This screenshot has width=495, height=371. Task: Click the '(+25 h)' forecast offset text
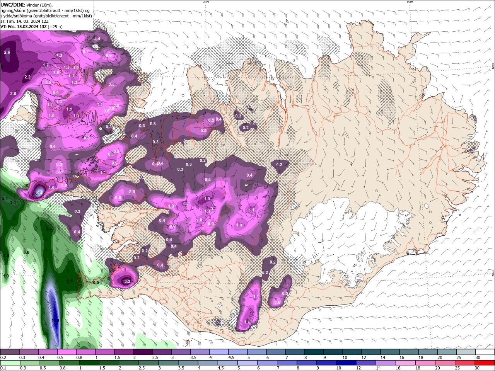(55, 27)
